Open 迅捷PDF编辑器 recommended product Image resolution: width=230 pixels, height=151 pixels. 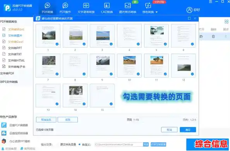[15, 125]
